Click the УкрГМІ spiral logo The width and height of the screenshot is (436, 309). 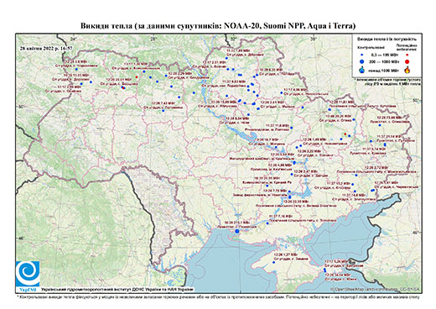point(28,275)
